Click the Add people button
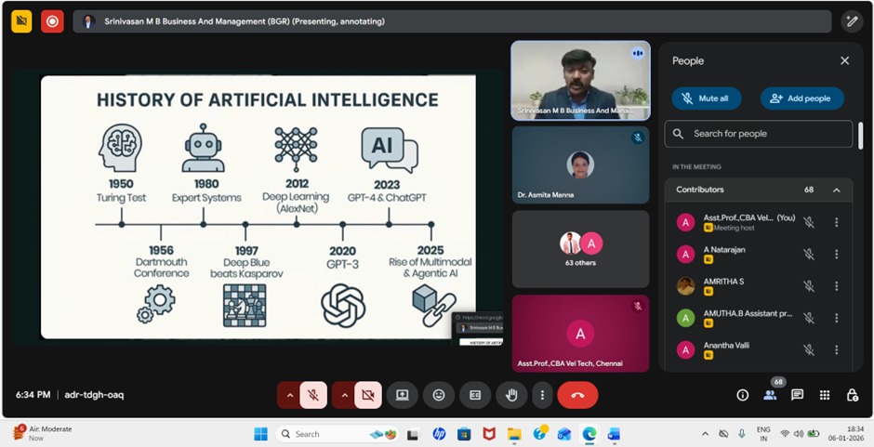The width and height of the screenshot is (874, 447). coord(801,99)
